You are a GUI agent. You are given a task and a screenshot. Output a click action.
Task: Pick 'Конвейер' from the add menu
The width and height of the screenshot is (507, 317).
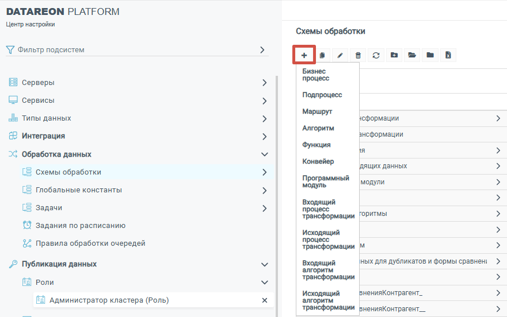tap(318, 161)
